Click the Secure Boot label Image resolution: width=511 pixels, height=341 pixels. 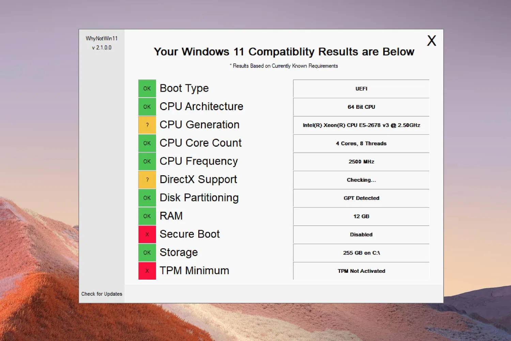[190, 234]
